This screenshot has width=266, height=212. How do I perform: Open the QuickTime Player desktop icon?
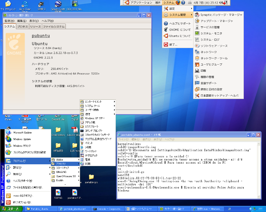pyautogui.click(x=25, y=6)
